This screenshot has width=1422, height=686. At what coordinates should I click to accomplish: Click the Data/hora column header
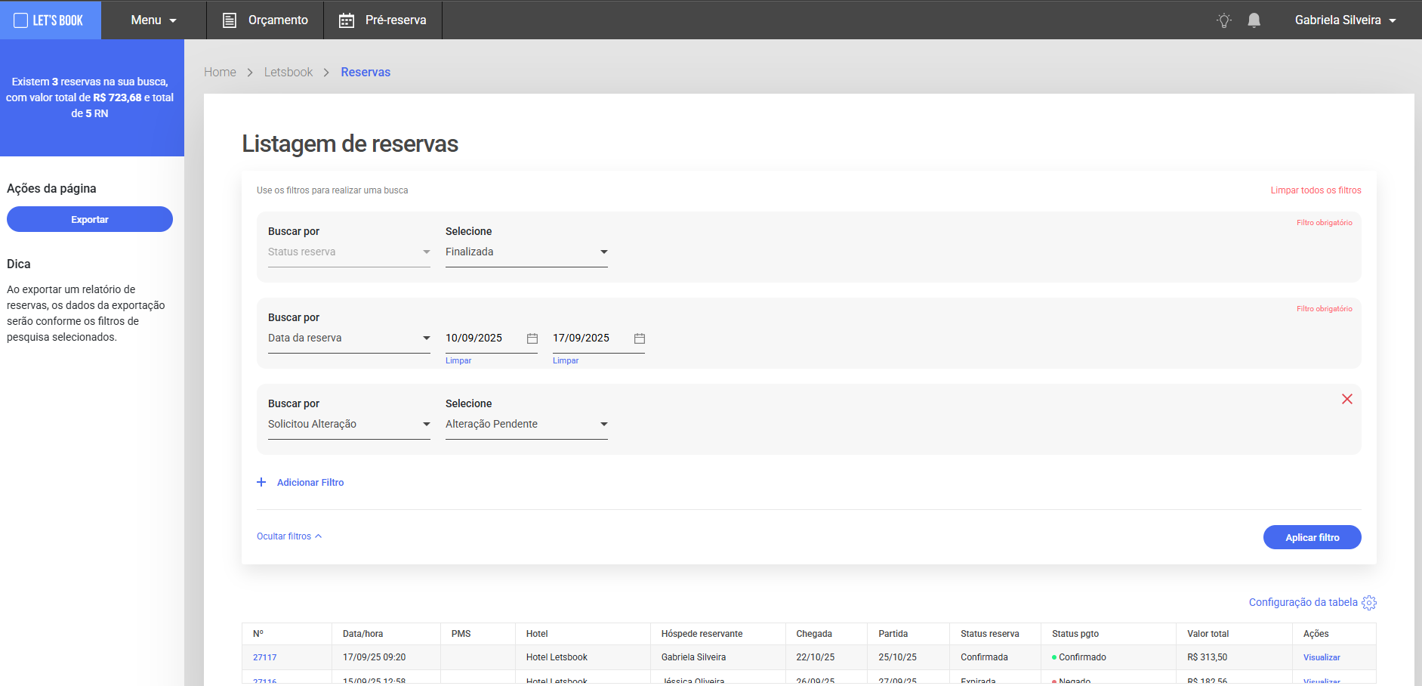386,634
